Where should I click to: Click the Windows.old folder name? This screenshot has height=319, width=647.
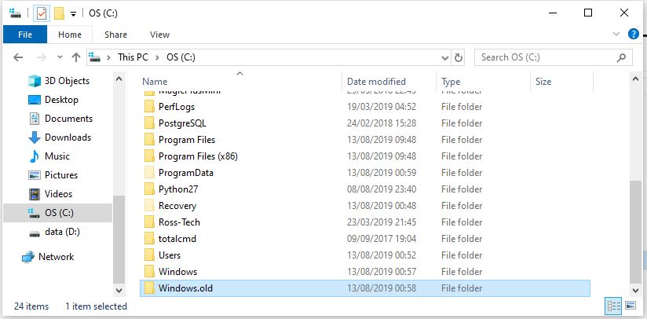point(185,288)
